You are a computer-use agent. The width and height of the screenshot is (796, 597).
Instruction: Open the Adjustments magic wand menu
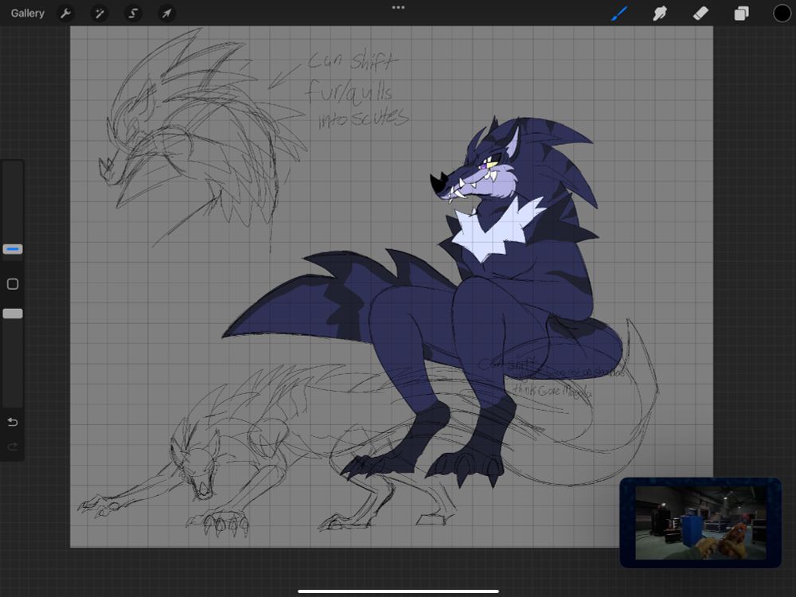tap(99, 14)
